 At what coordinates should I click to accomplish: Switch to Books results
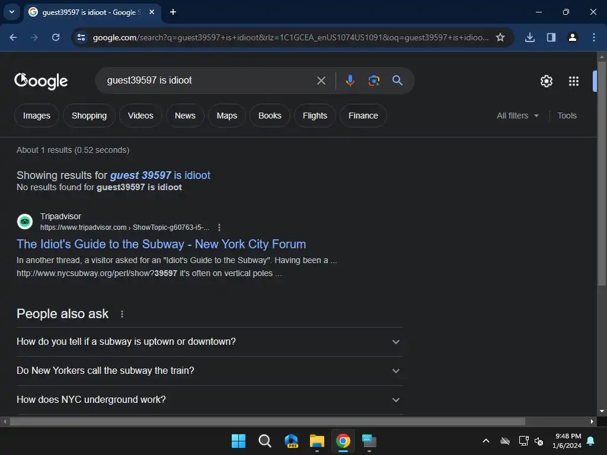tap(270, 116)
